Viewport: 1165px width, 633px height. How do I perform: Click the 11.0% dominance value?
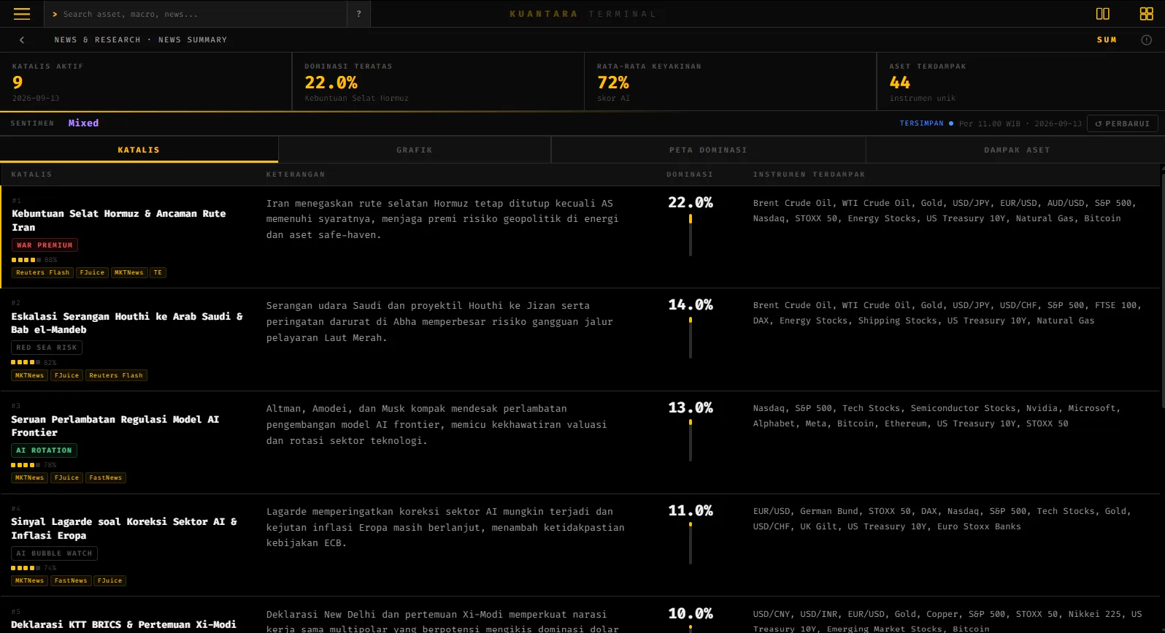tap(691, 510)
